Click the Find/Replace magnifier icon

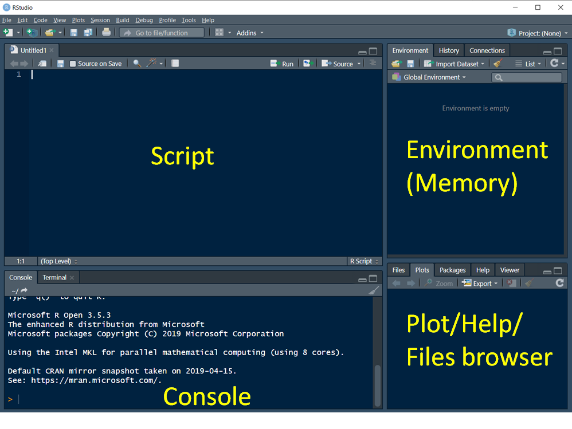pos(137,64)
